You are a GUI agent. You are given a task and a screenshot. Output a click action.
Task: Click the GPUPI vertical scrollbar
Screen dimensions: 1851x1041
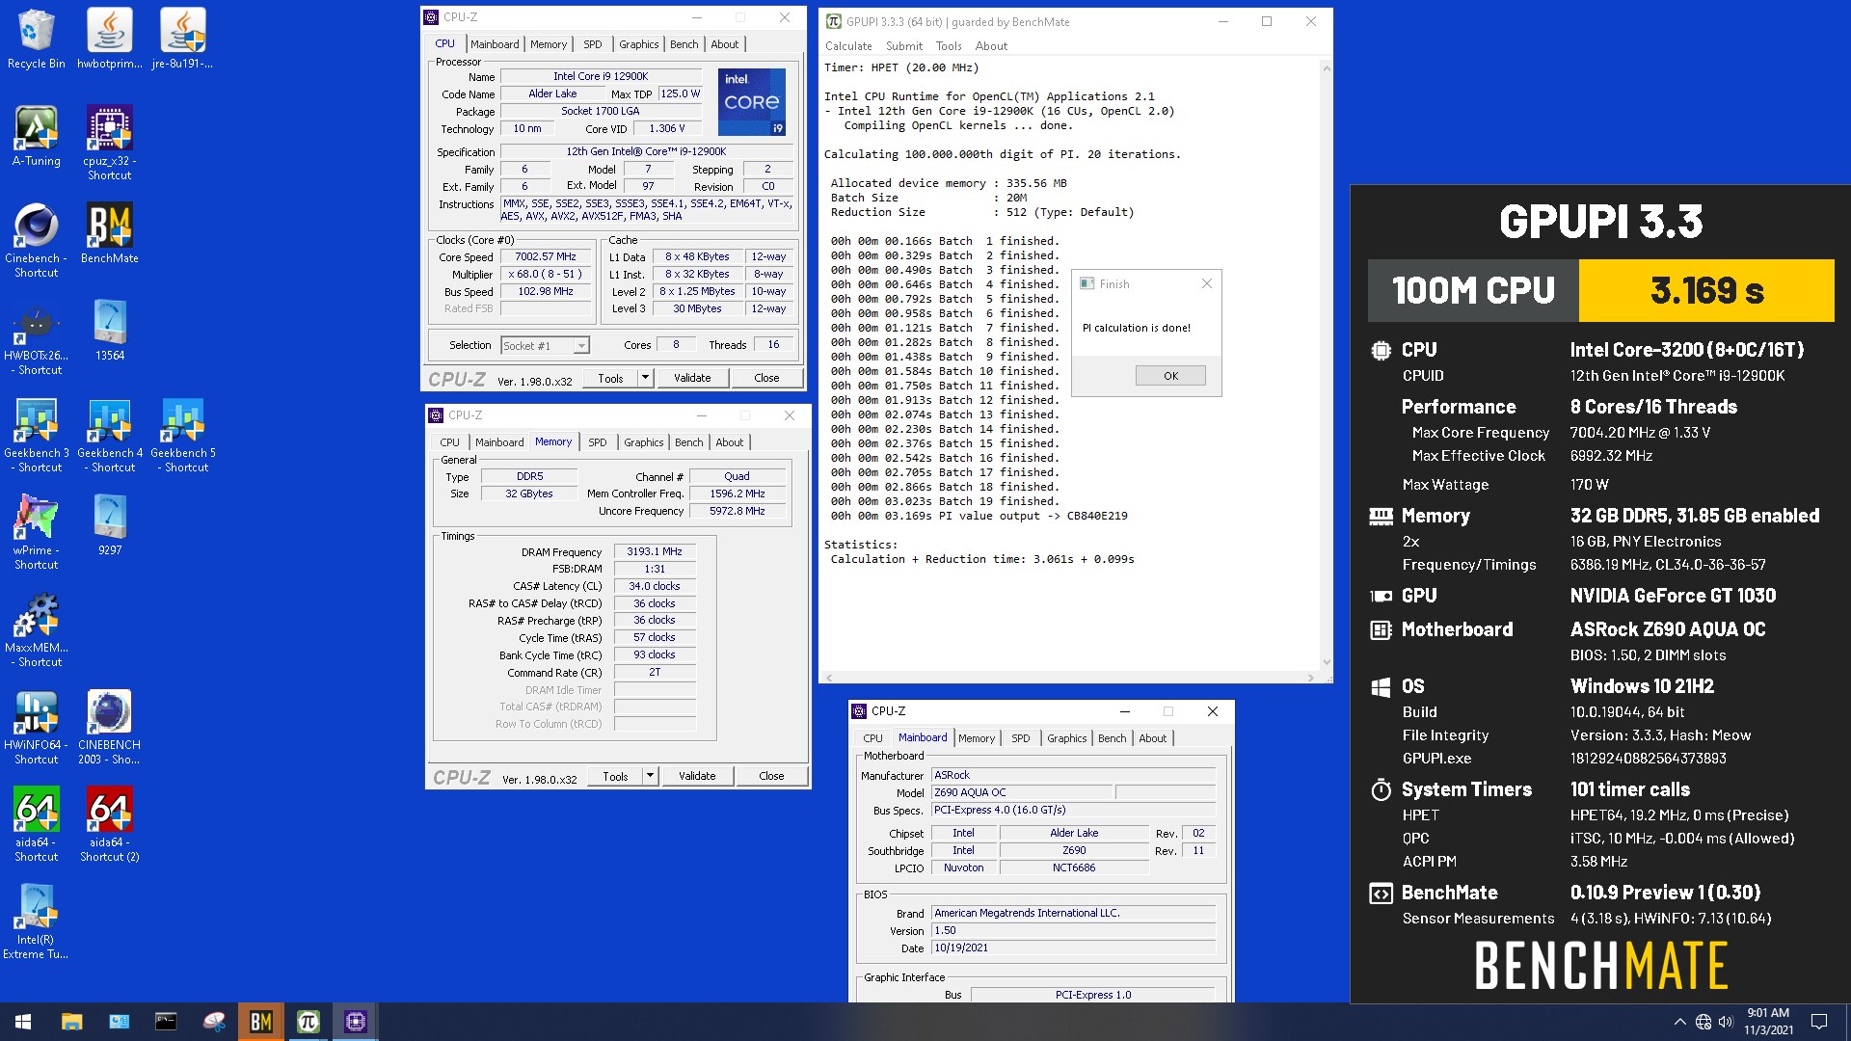coord(1327,366)
